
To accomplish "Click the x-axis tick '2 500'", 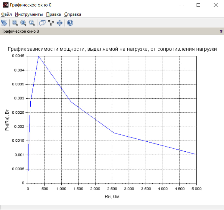I will click(x=112, y=189).
